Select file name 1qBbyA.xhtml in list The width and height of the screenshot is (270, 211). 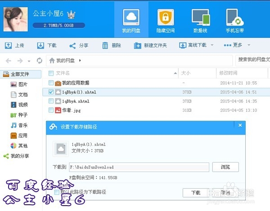click(x=76, y=101)
